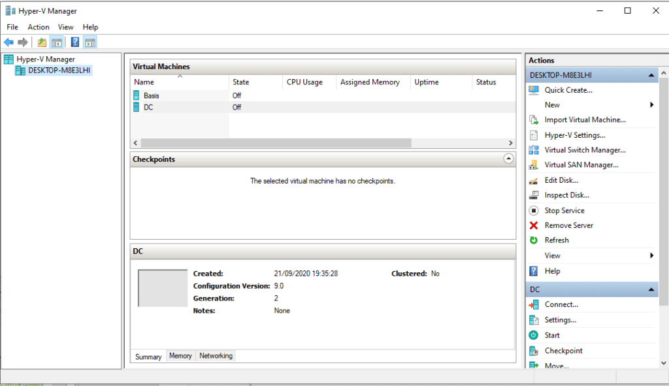Viewport: 669px width, 386px height.
Task: Click the DC virtual machine icon
Action: tap(136, 107)
